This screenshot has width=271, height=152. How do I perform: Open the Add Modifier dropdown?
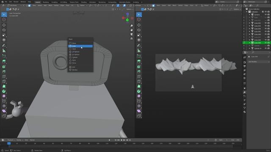[x=259, y=62]
